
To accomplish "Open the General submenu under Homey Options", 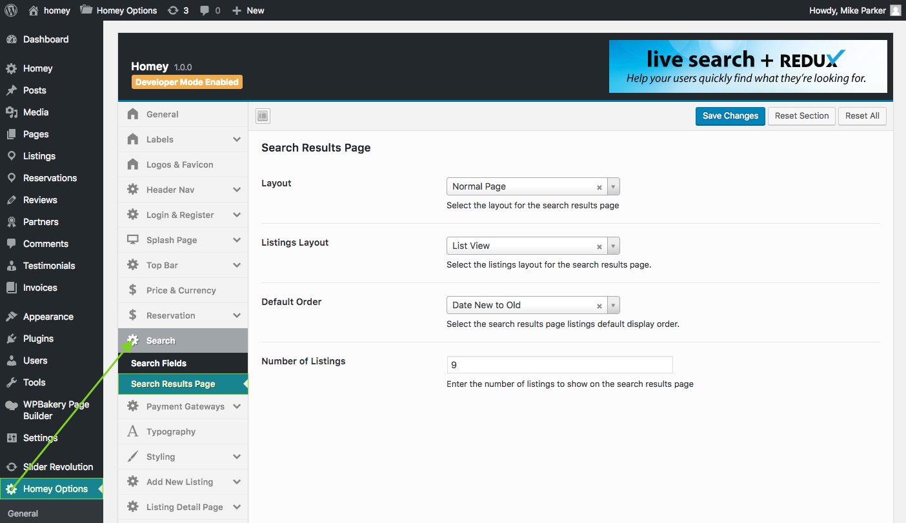I will [23, 513].
